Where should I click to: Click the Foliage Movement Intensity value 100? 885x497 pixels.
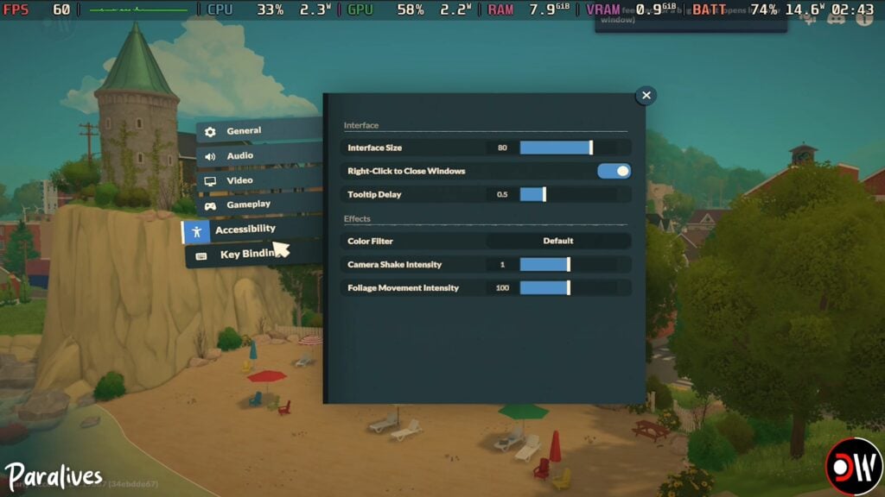[502, 288]
